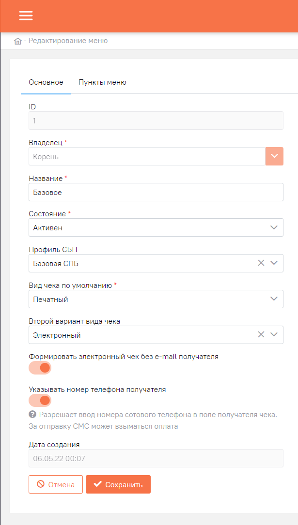This screenshot has width=298, height=525.
Task: Toggle Формировать электронный чек без e-mail switch
Action: pyautogui.click(x=40, y=368)
